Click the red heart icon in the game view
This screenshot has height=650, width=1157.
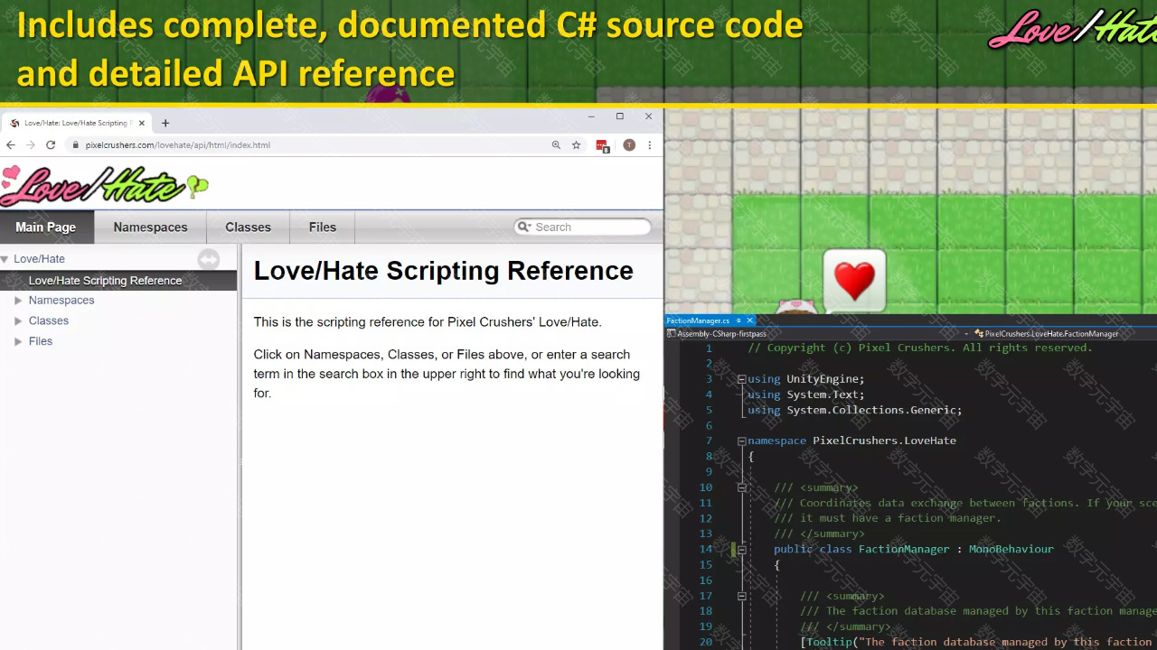coord(854,281)
